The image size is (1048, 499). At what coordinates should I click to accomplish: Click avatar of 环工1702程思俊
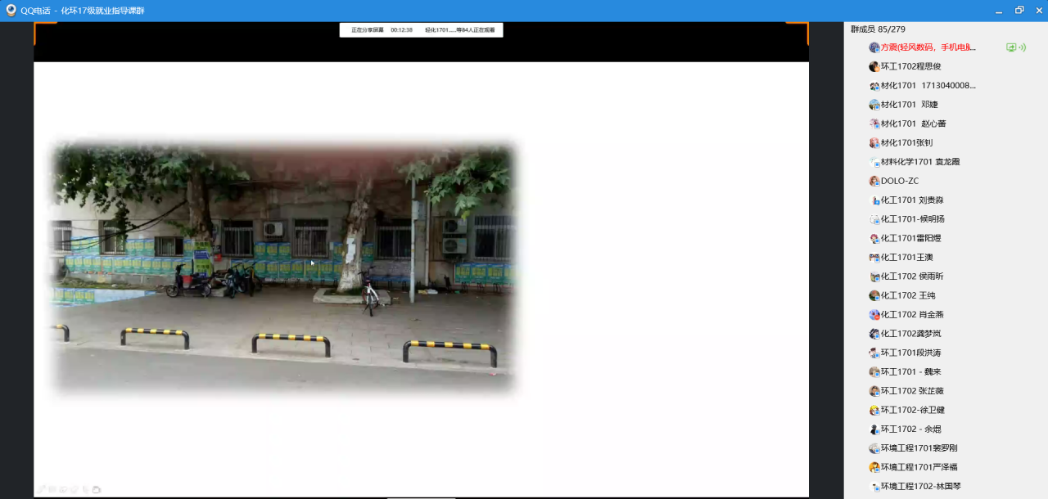[x=874, y=67]
